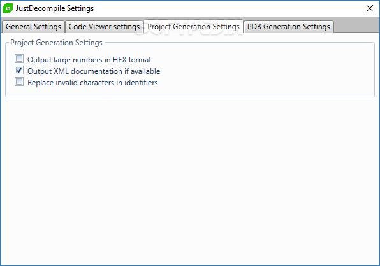Screen dimensions: 380x266
Task: Uncheck Output XML documentation if available
Action: click(19, 71)
